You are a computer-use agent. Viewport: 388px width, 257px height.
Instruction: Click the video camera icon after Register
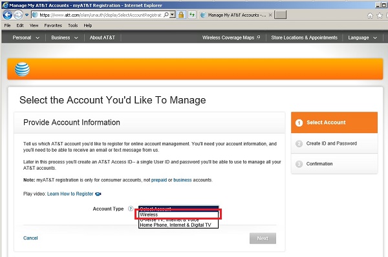click(98, 194)
